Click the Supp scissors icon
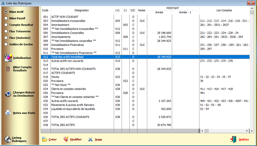The image size is (257, 146). click(90, 140)
